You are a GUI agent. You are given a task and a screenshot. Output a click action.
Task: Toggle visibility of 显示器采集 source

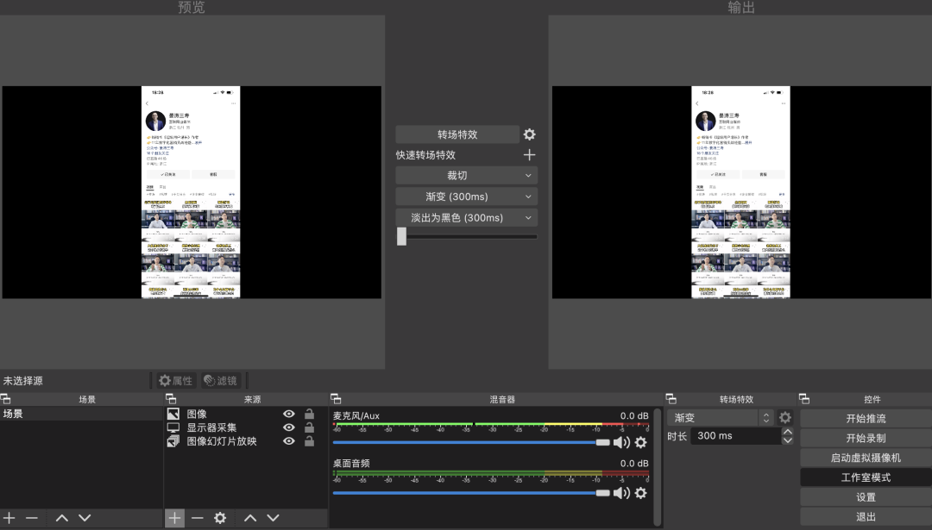tap(289, 429)
